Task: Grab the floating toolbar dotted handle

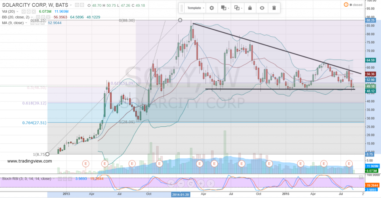Action: (x=182, y=8)
